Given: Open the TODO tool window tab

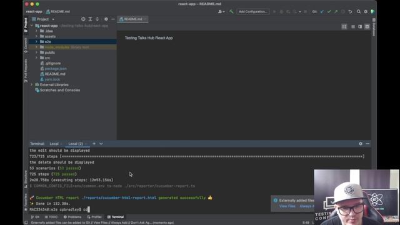Looking at the screenshot, I should 51,217.
